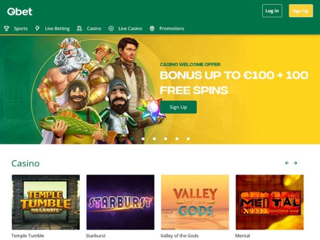320x240 pixels.
Task: Click the Live Betting lightning icon
Action: pos(37,28)
